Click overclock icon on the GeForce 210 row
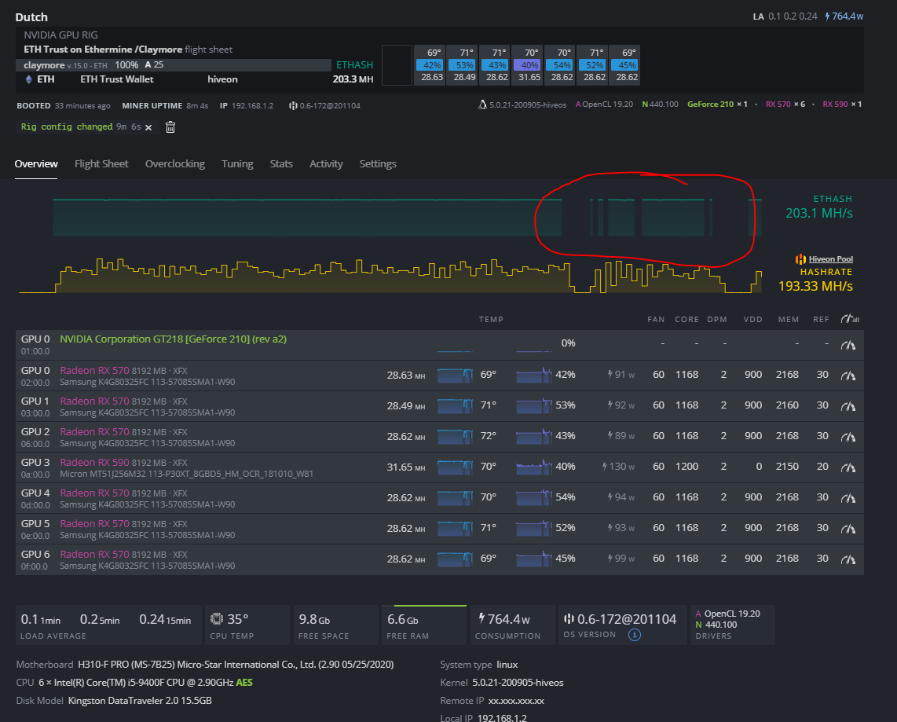897x722 pixels. click(x=847, y=345)
